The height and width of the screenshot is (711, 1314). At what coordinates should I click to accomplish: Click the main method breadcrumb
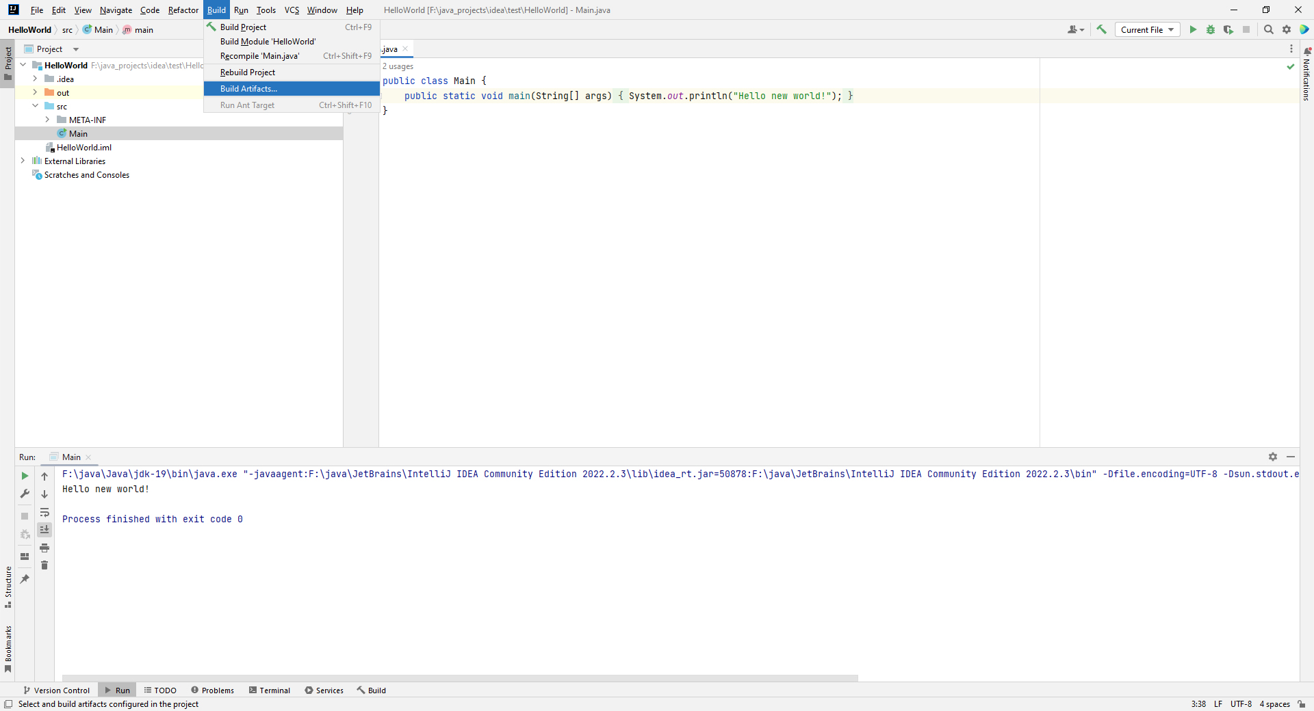tap(138, 30)
